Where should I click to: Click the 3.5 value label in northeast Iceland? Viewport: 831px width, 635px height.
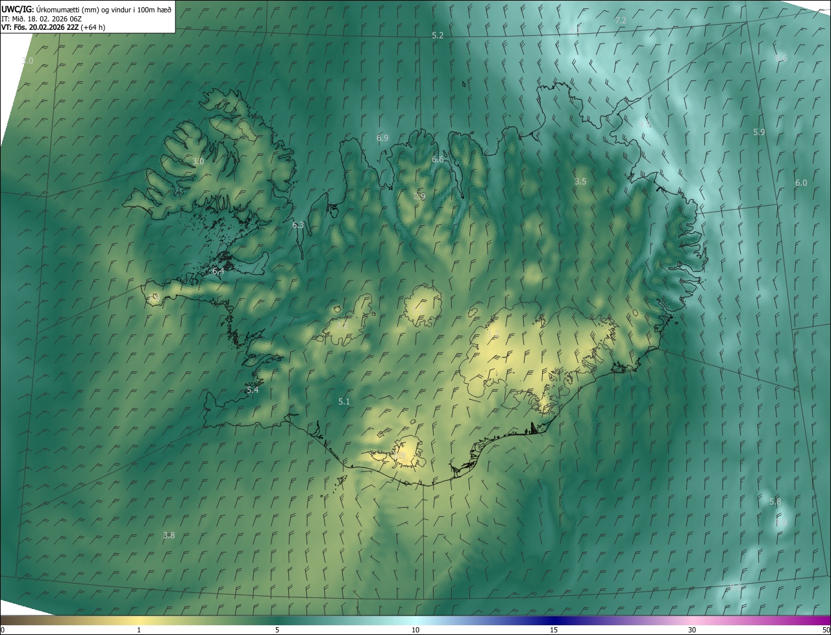tap(580, 181)
